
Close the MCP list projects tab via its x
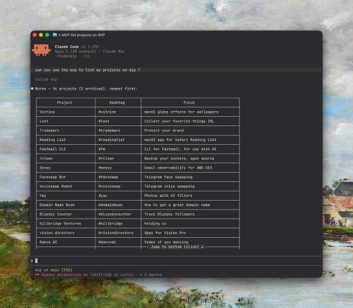59,35
